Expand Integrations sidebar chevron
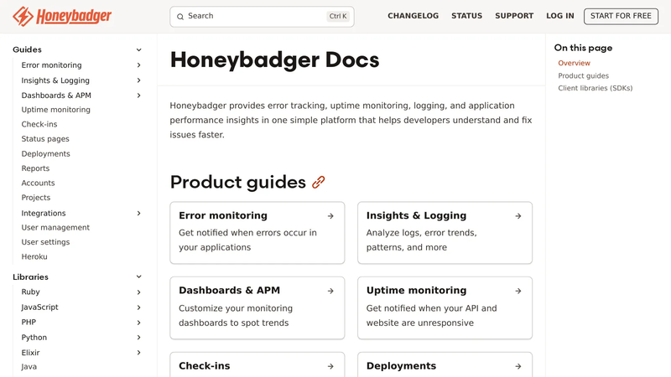Image resolution: width=671 pixels, height=377 pixels. tap(138, 213)
